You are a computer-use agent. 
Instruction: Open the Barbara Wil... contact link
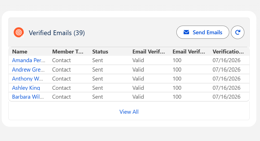pyautogui.click(x=28, y=97)
